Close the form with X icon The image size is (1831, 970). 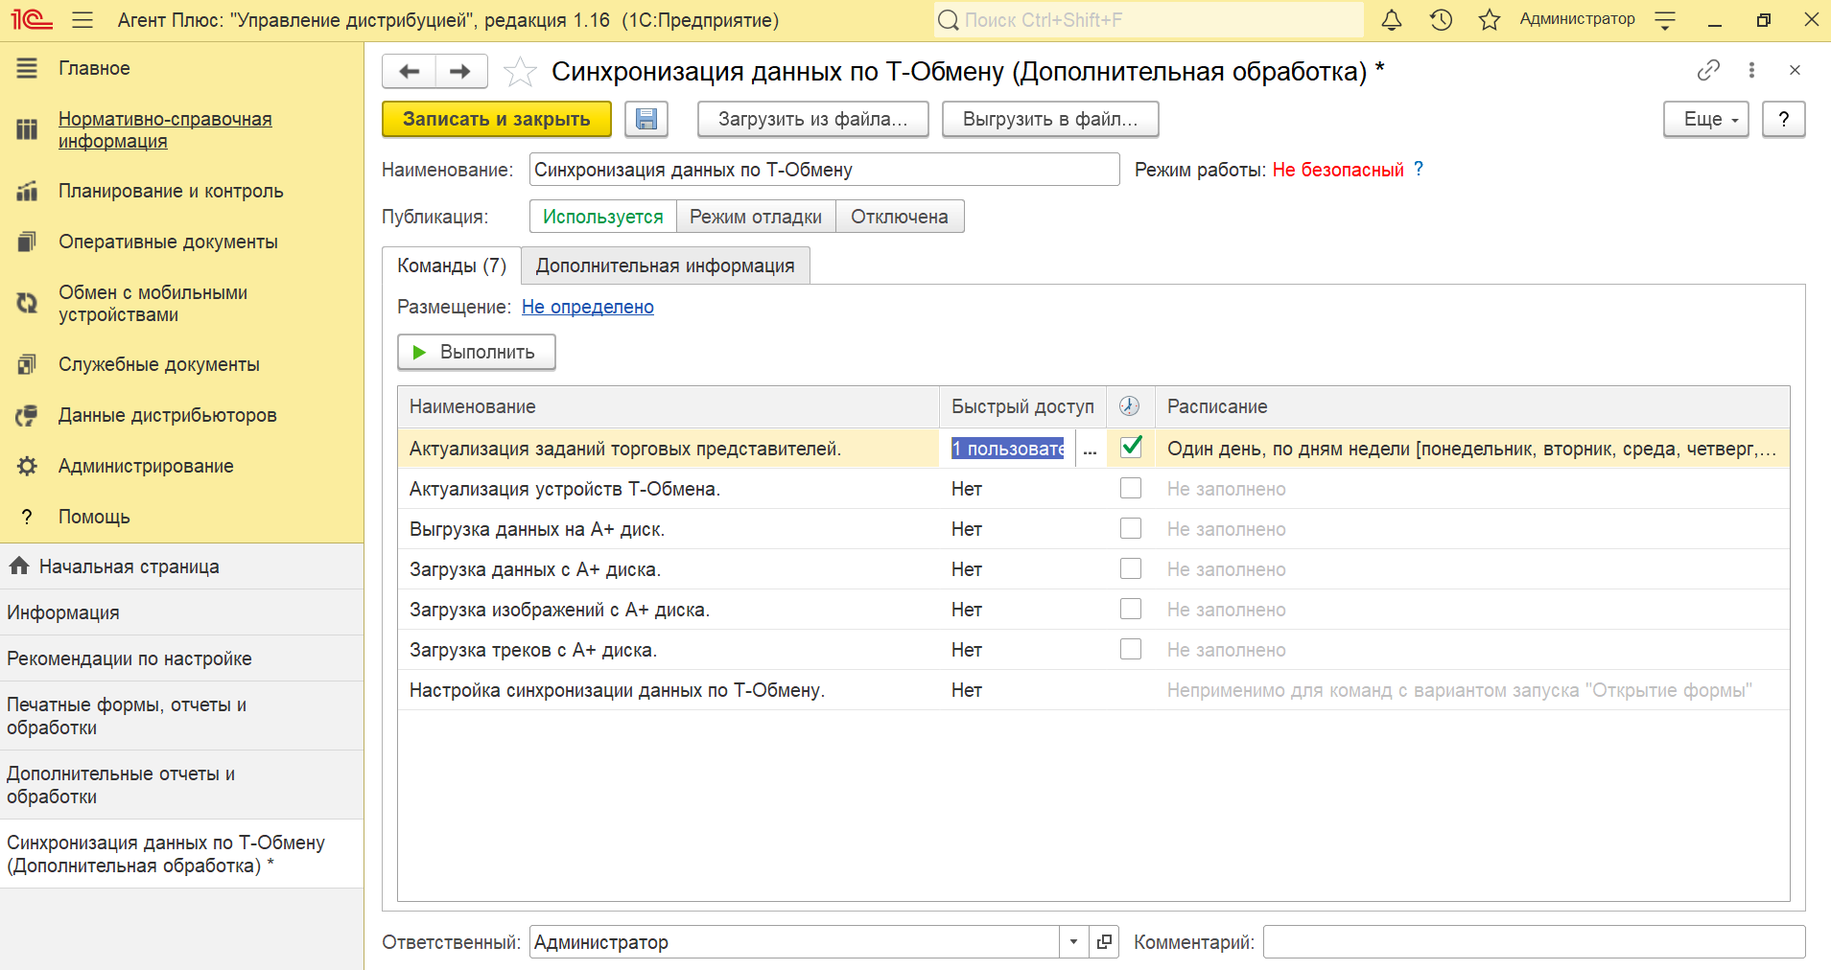(x=1795, y=70)
